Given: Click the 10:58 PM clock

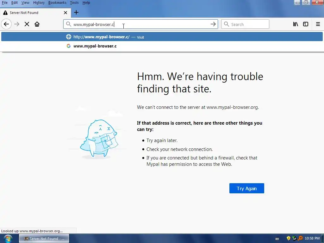Looking at the screenshot, I should click(312, 238).
